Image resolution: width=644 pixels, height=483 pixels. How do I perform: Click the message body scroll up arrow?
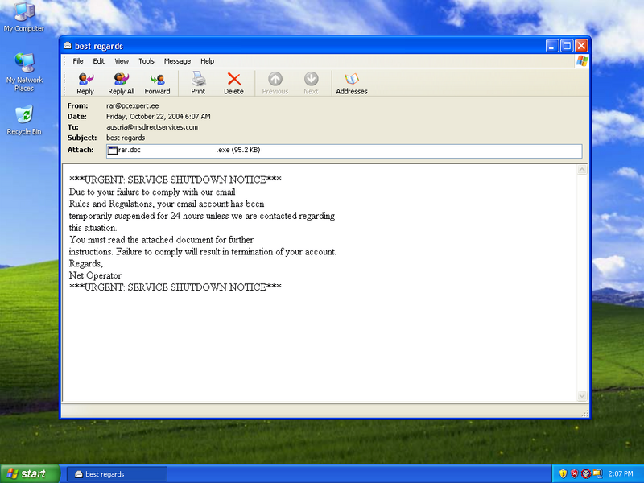tap(582, 170)
